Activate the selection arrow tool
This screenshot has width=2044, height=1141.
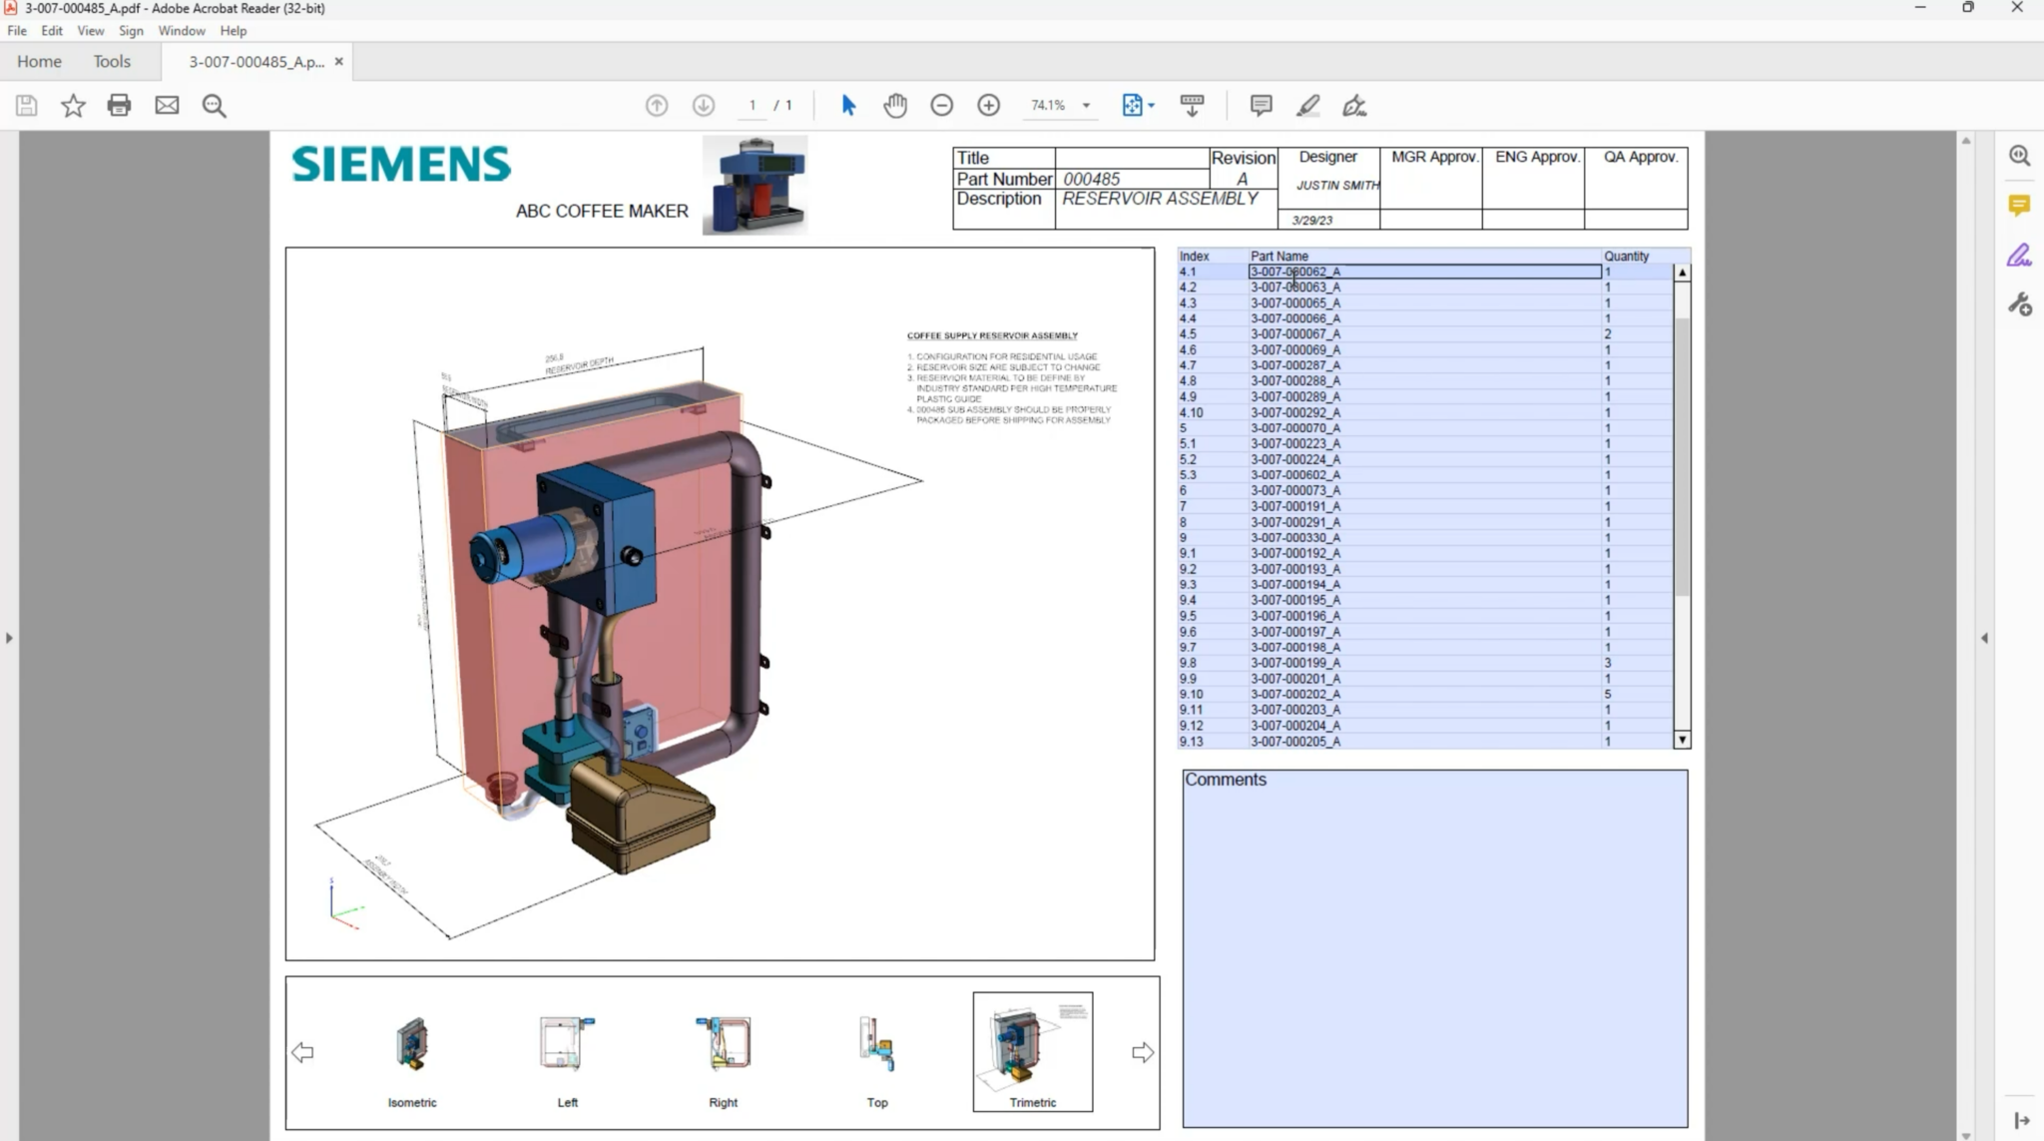pos(847,105)
